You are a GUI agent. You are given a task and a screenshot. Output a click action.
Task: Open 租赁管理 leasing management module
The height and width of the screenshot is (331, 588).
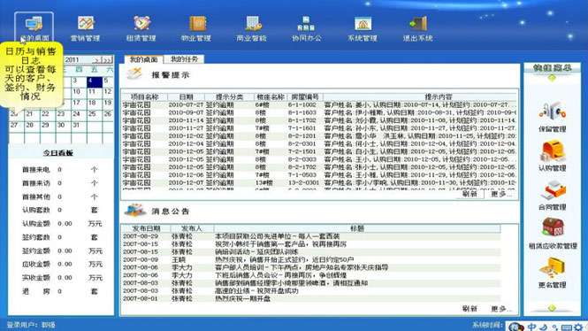point(141,28)
